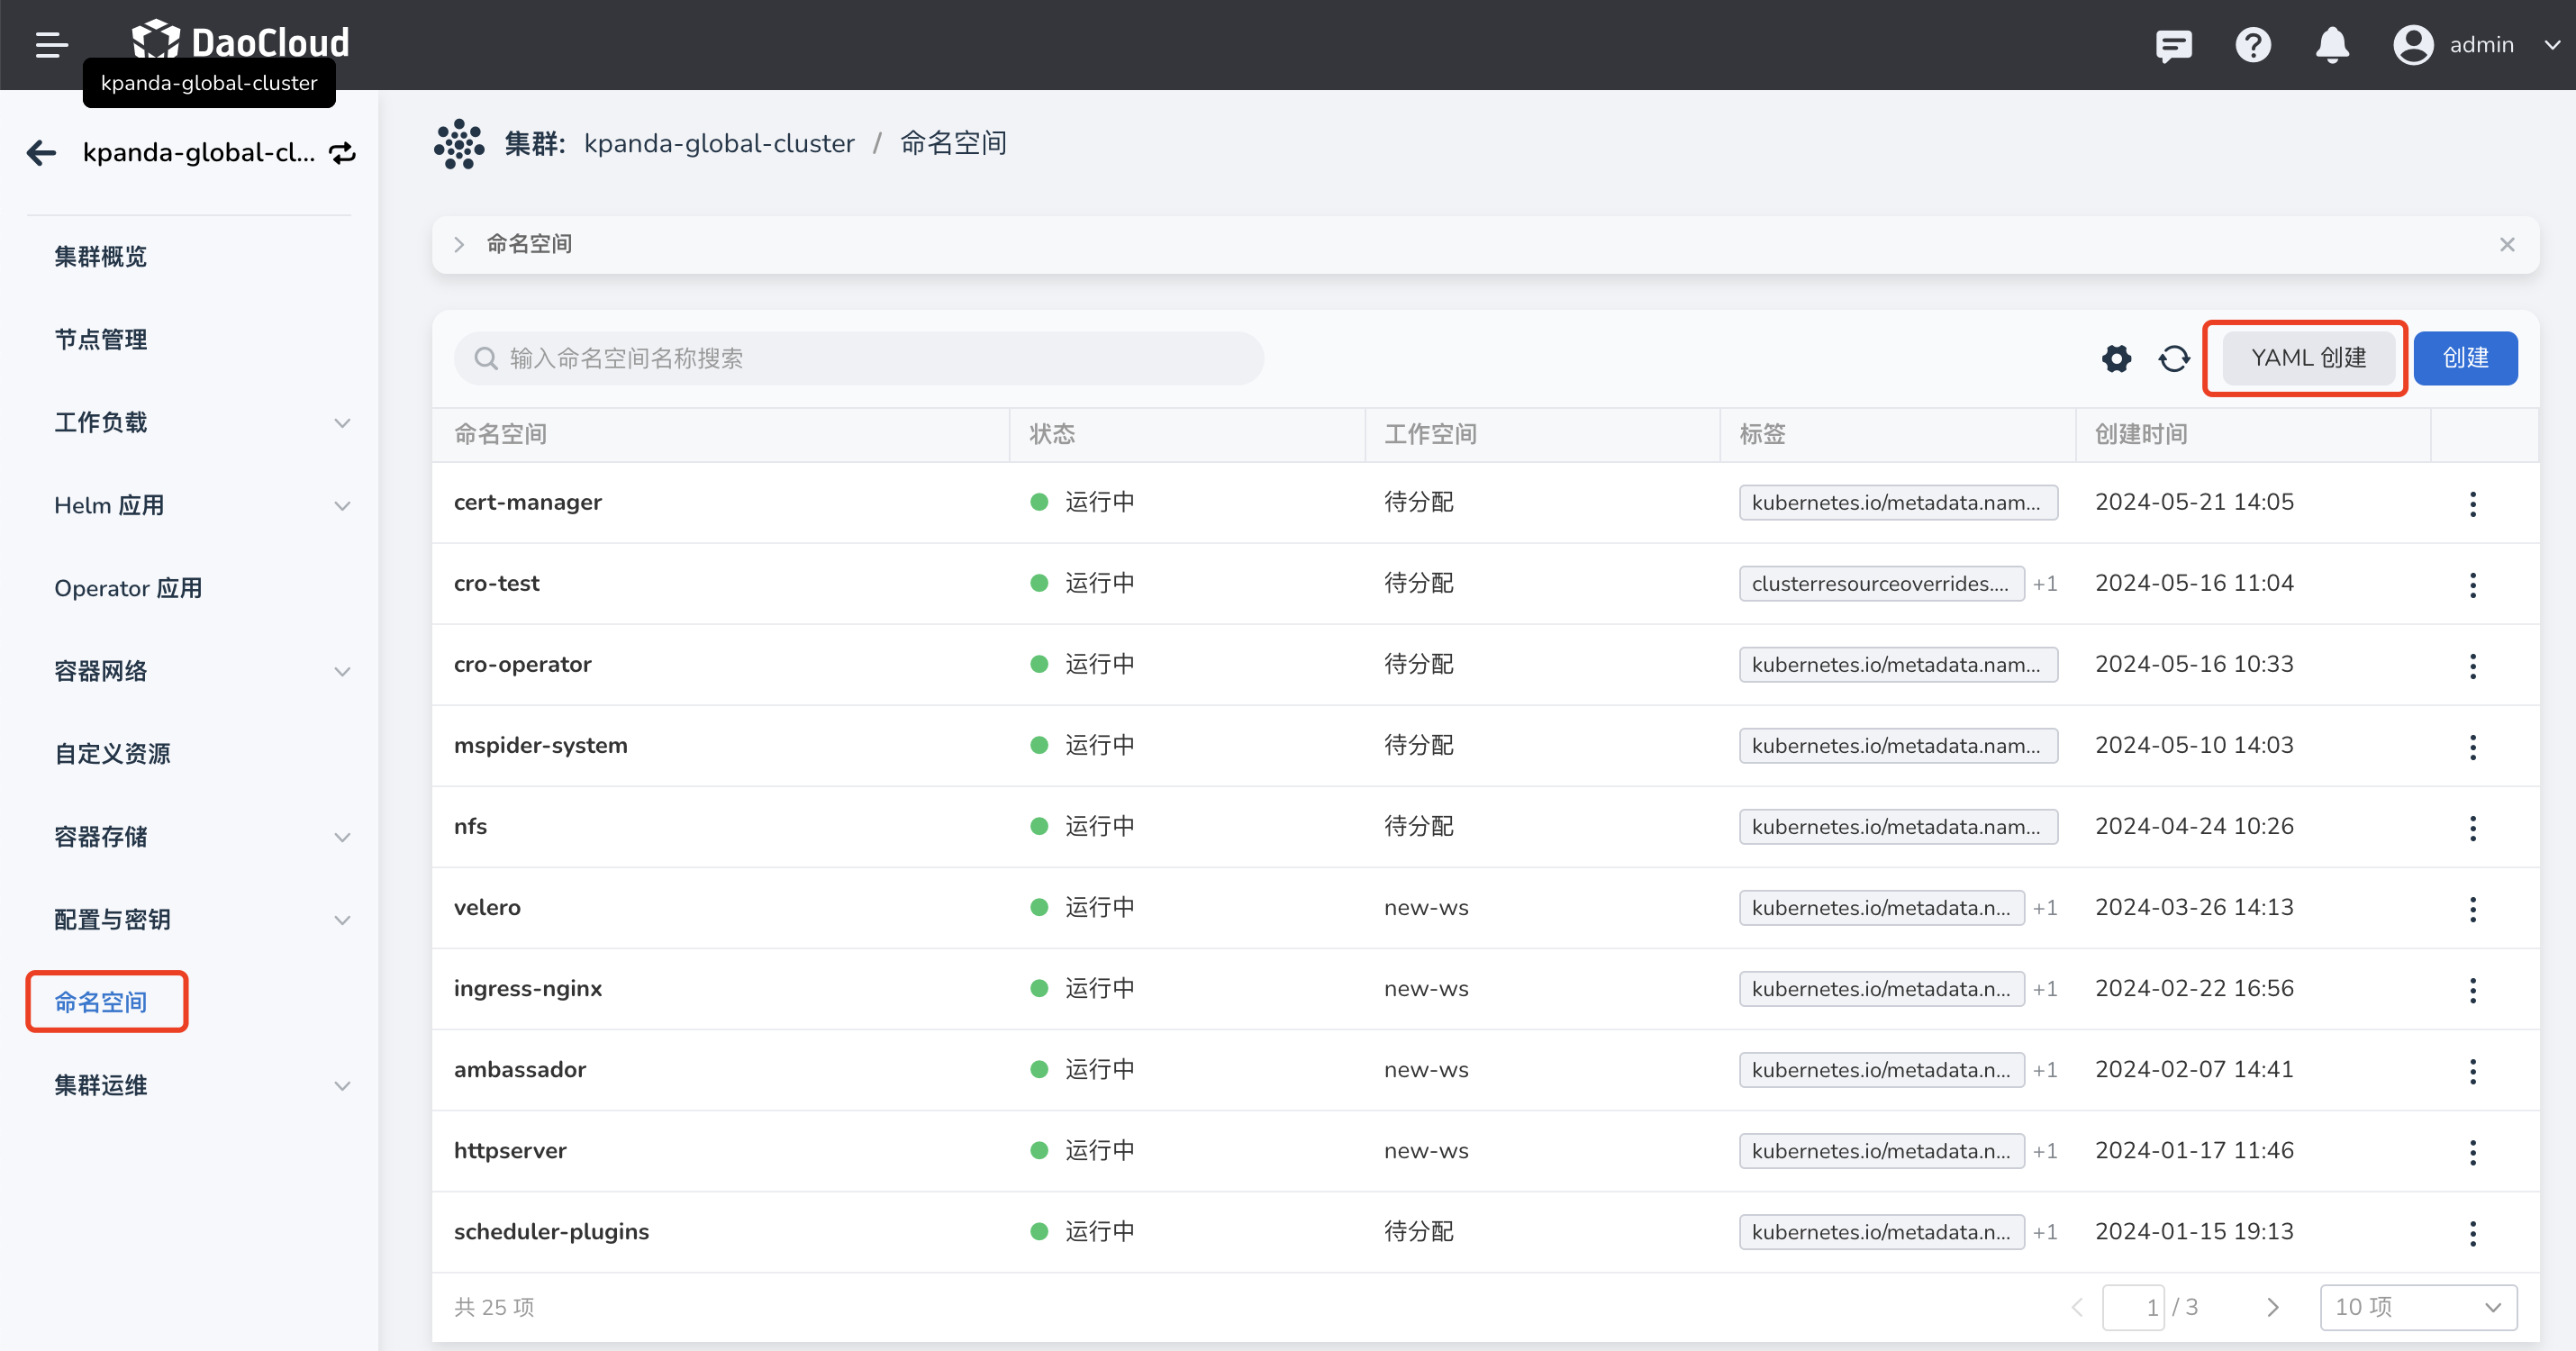Open the messages chat icon
Screen dimensions: 2576x1351
(2173, 45)
